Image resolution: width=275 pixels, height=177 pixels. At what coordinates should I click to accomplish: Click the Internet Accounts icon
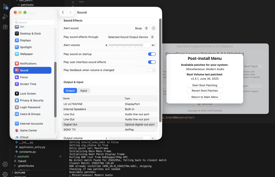(x=17, y=123)
